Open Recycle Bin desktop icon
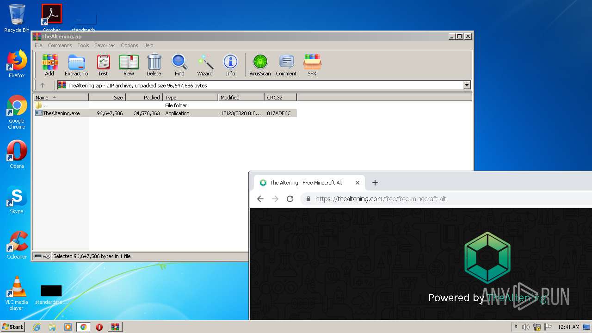 click(x=17, y=18)
